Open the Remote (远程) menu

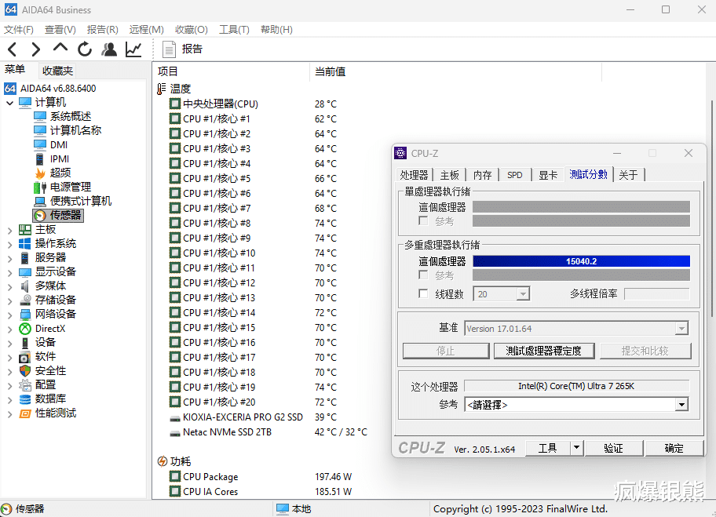point(146,30)
